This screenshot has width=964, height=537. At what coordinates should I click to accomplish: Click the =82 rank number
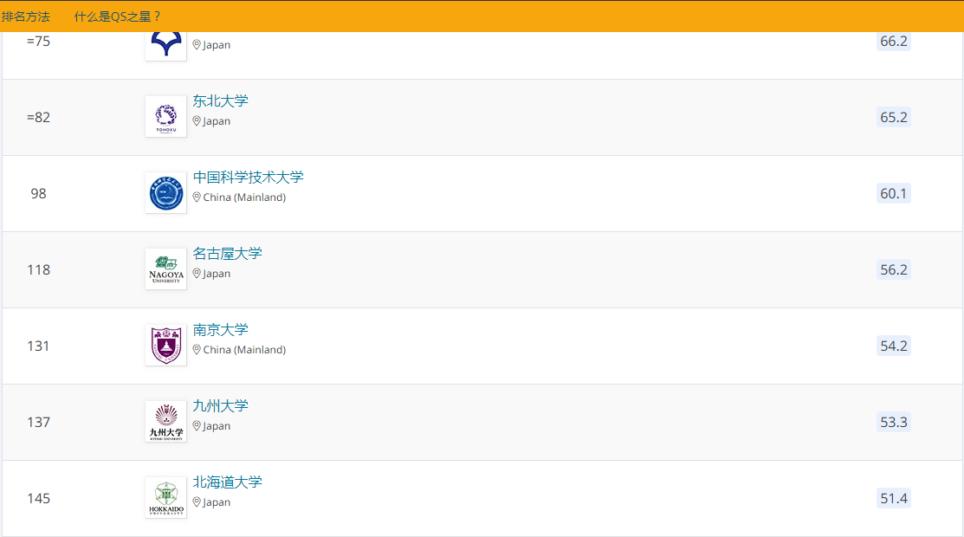tap(38, 118)
